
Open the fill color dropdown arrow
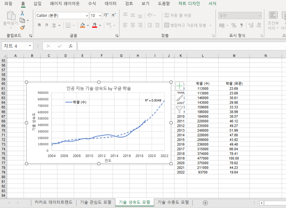pos(88,25)
